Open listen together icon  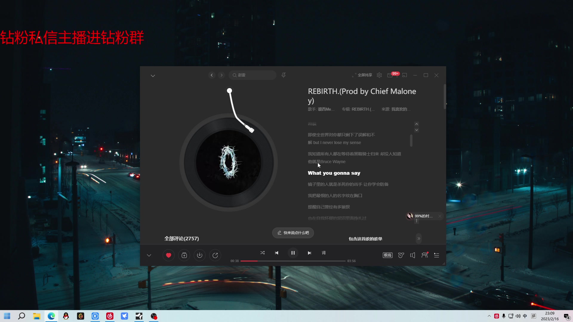coord(424,255)
